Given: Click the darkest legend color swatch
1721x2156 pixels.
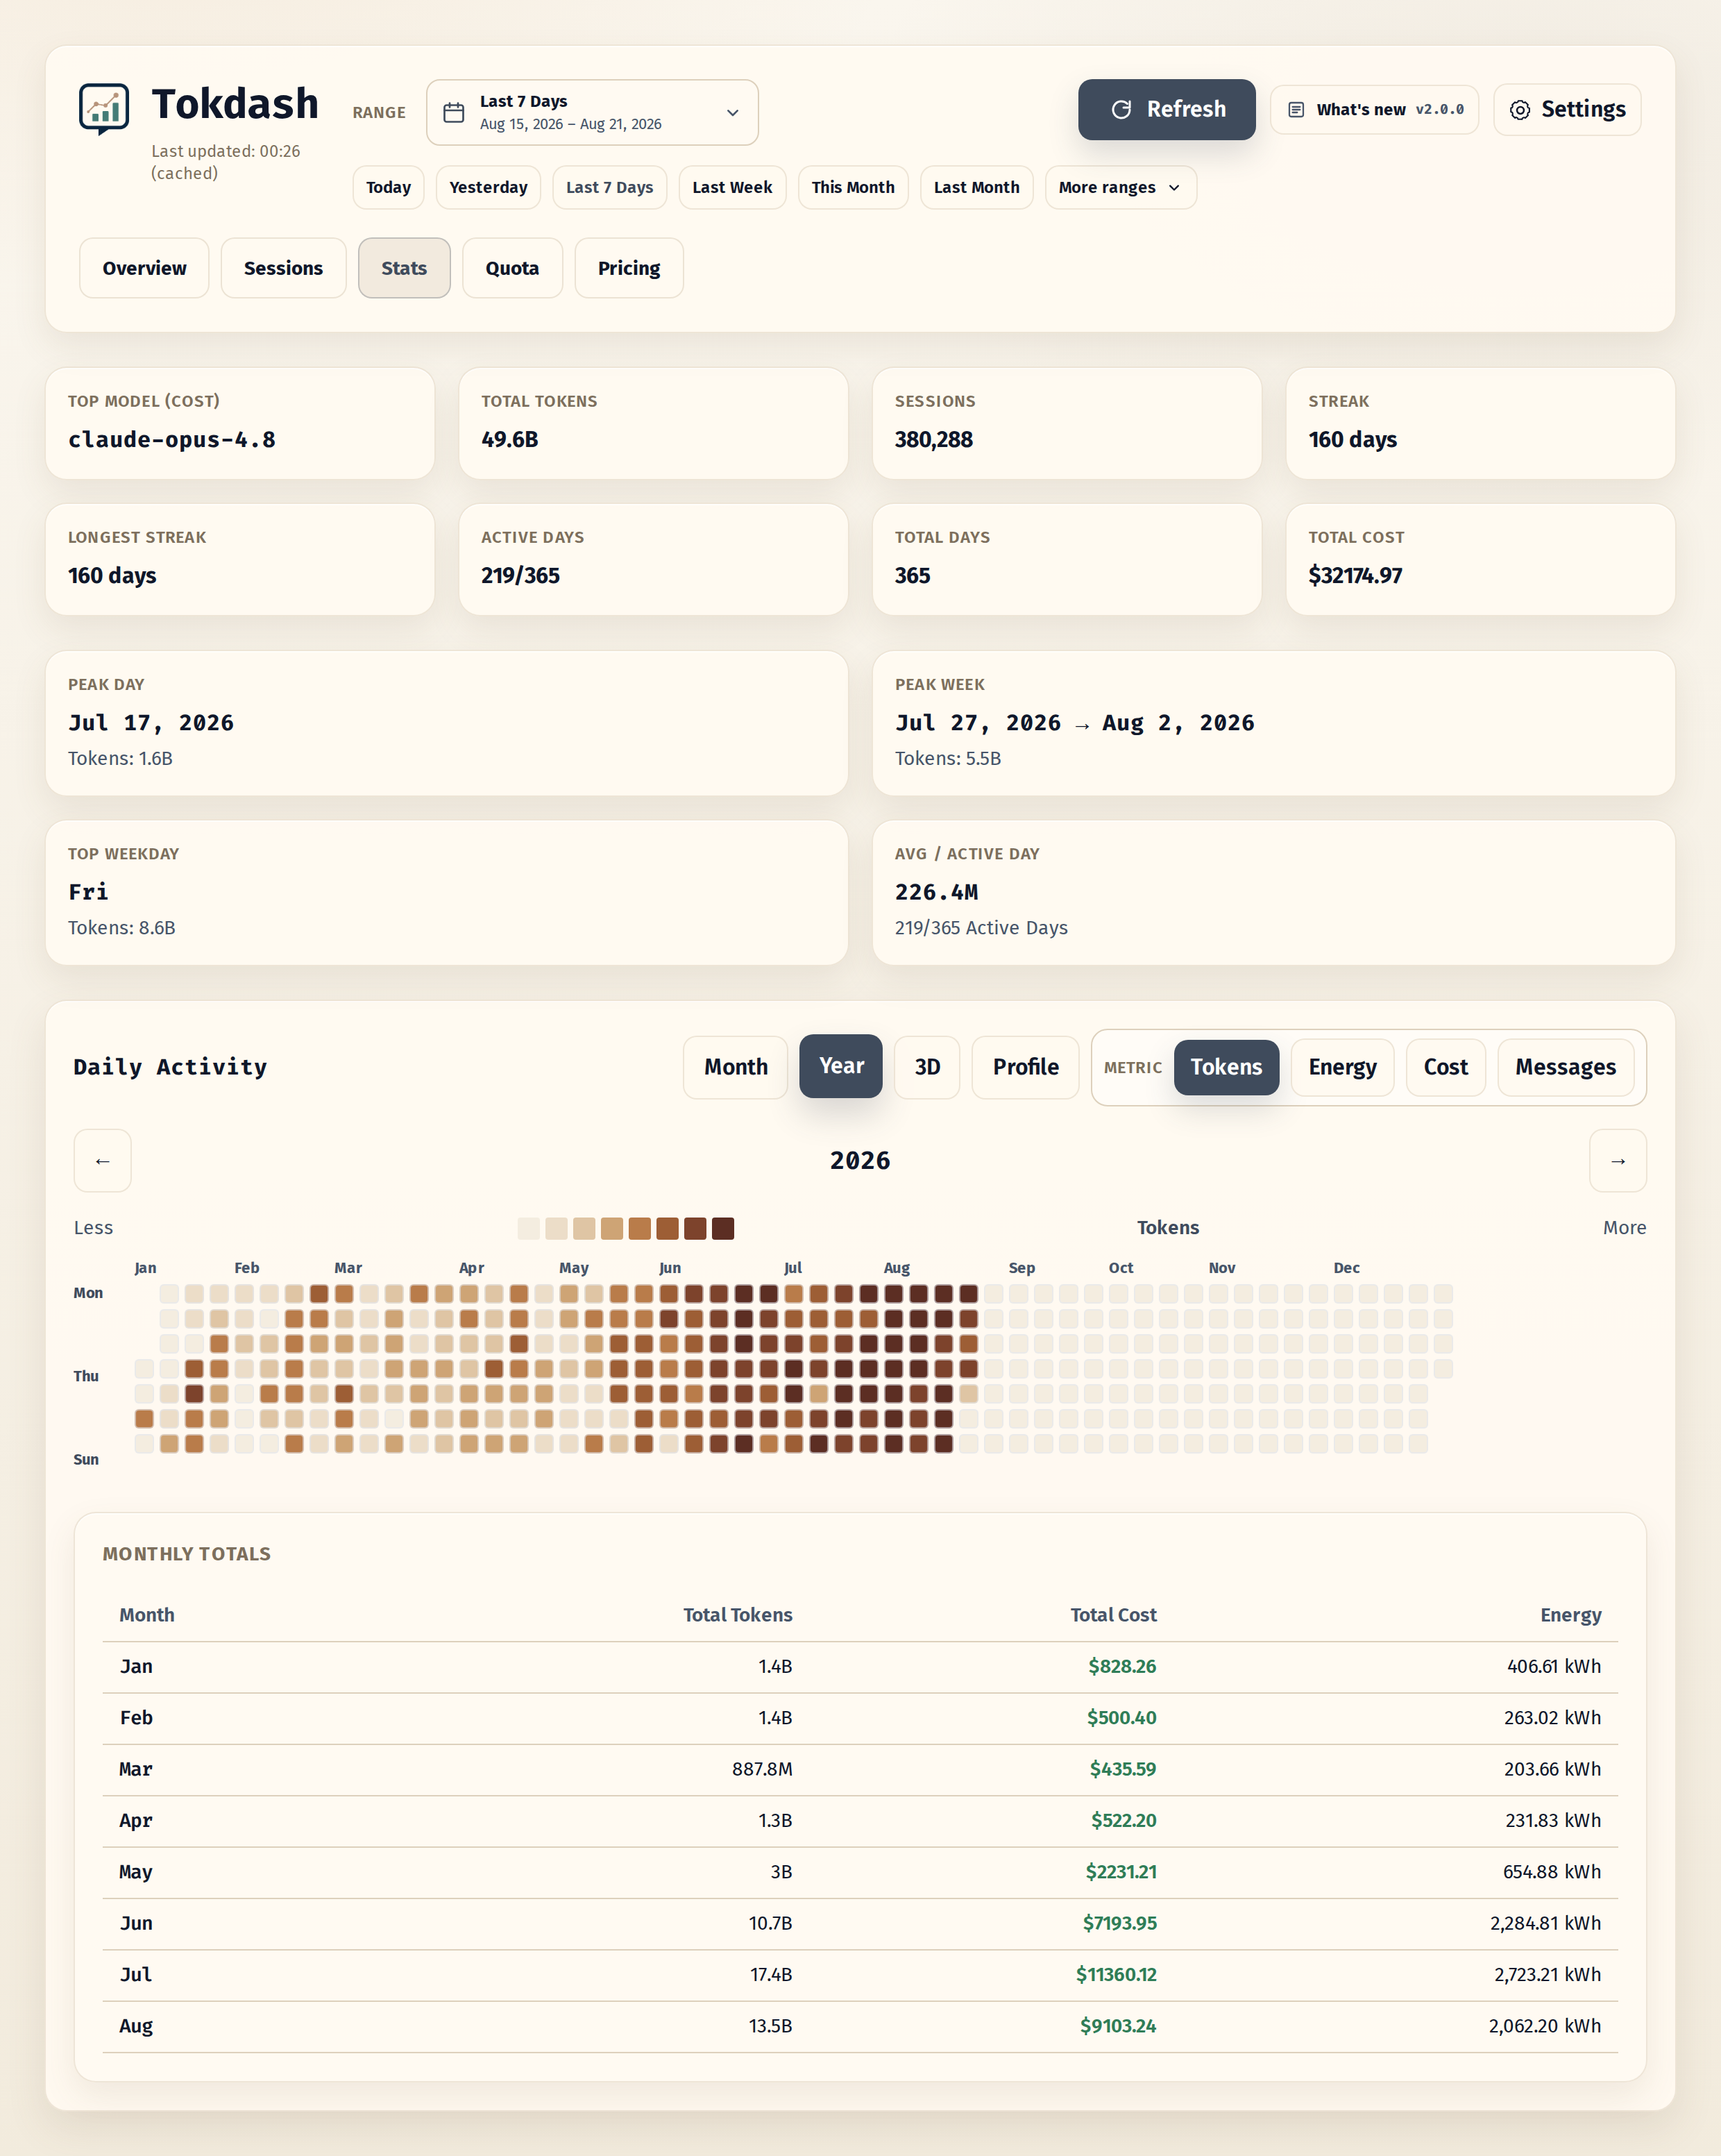Looking at the screenshot, I should point(723,1228).
